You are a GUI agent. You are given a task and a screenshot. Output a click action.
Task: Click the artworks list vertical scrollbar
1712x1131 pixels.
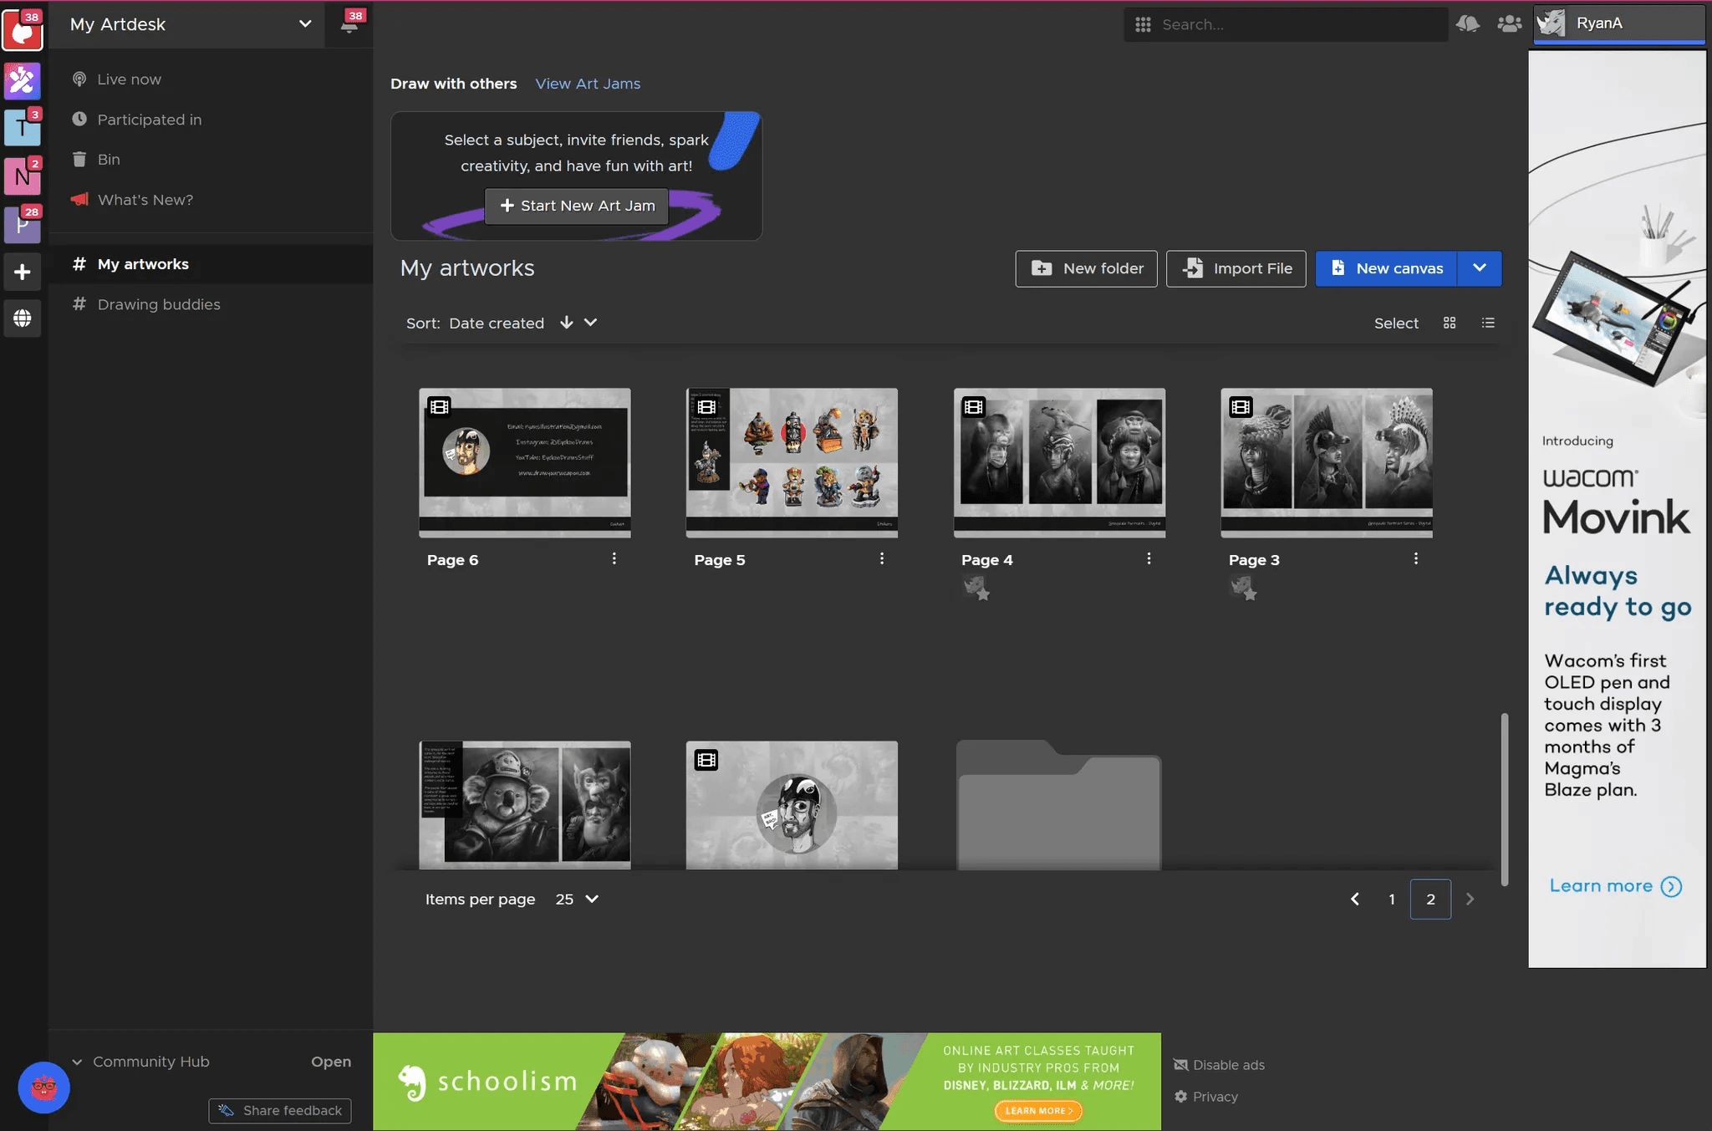[1504, 798]
